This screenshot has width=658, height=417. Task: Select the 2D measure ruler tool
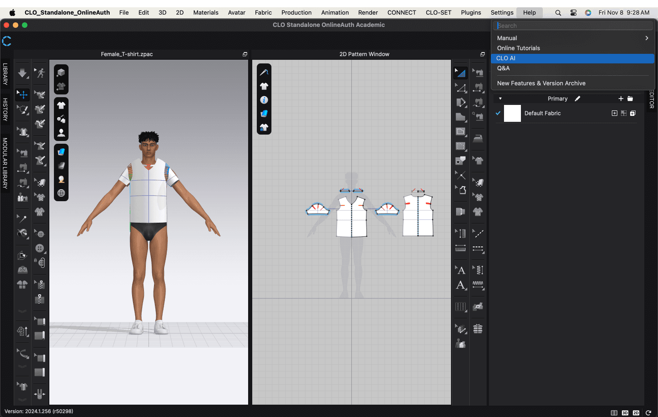coord(461,248)
